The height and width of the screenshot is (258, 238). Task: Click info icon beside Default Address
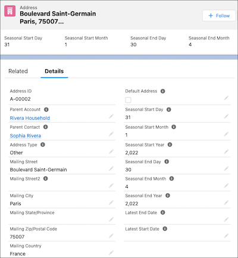click(162, 91)
